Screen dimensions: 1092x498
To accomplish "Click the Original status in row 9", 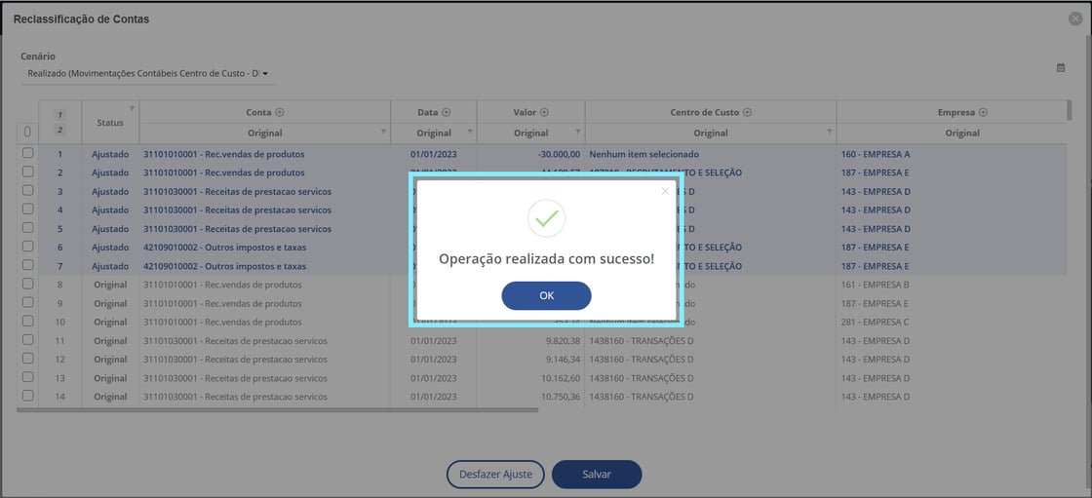I will click(110, 304).
